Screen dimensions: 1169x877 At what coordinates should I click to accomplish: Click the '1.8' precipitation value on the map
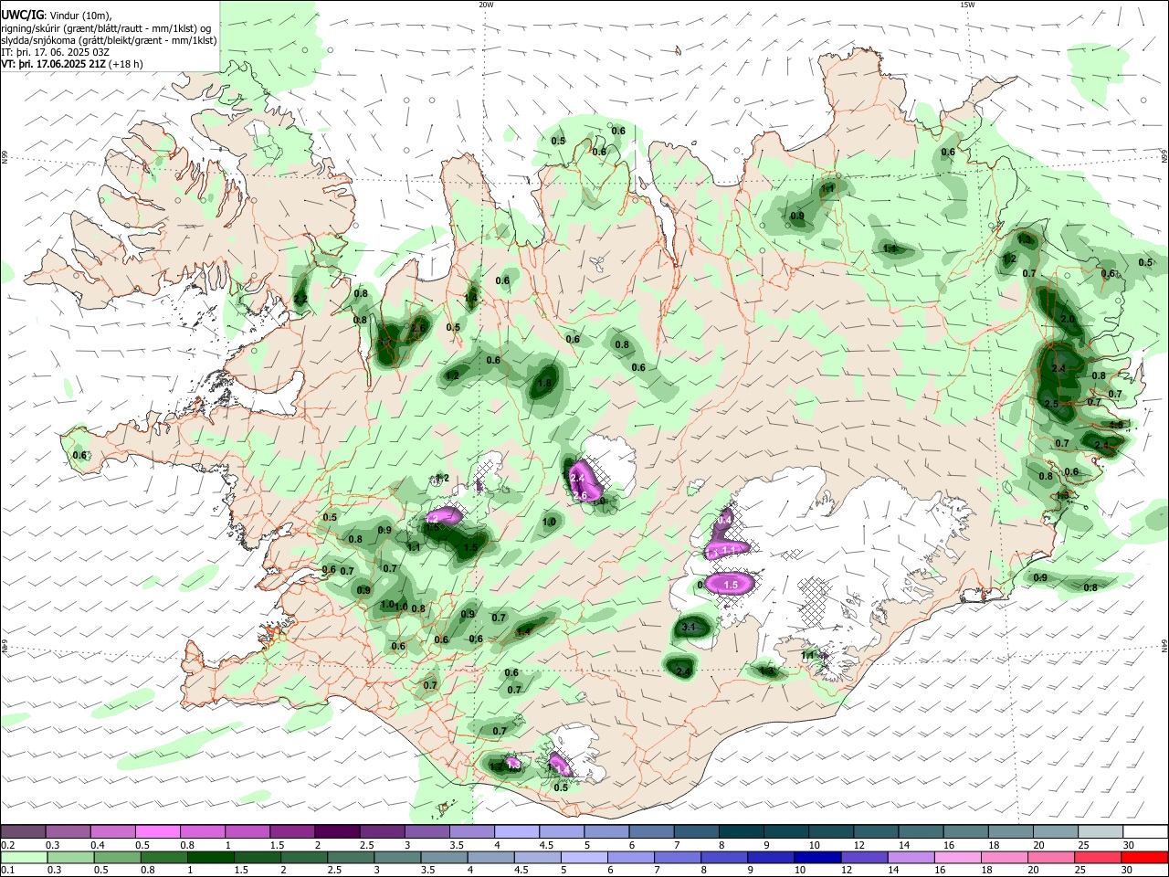[x=545, y=384]
